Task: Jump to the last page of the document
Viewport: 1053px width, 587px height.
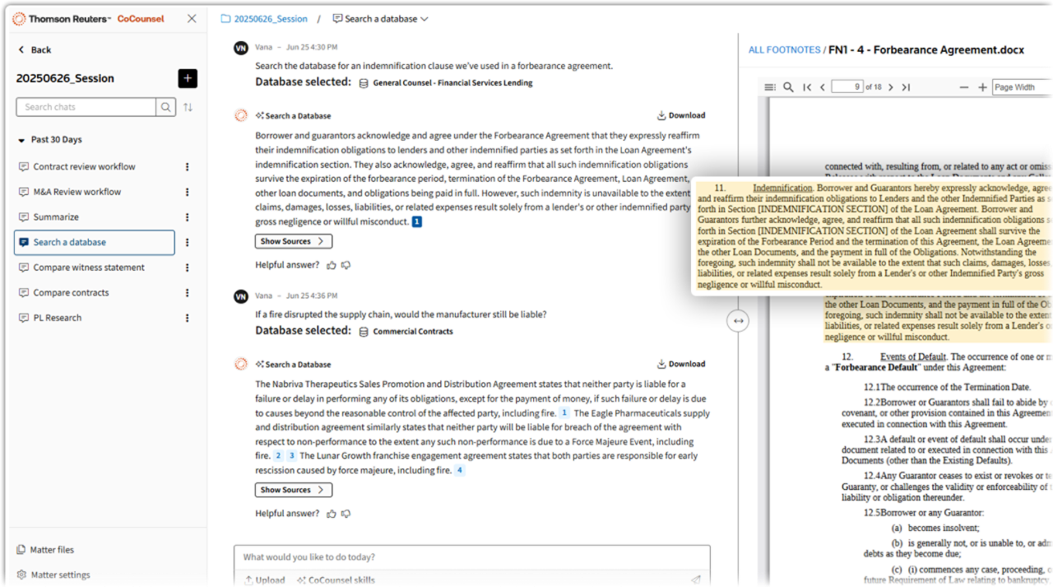Action: click(x=906, y=87)
